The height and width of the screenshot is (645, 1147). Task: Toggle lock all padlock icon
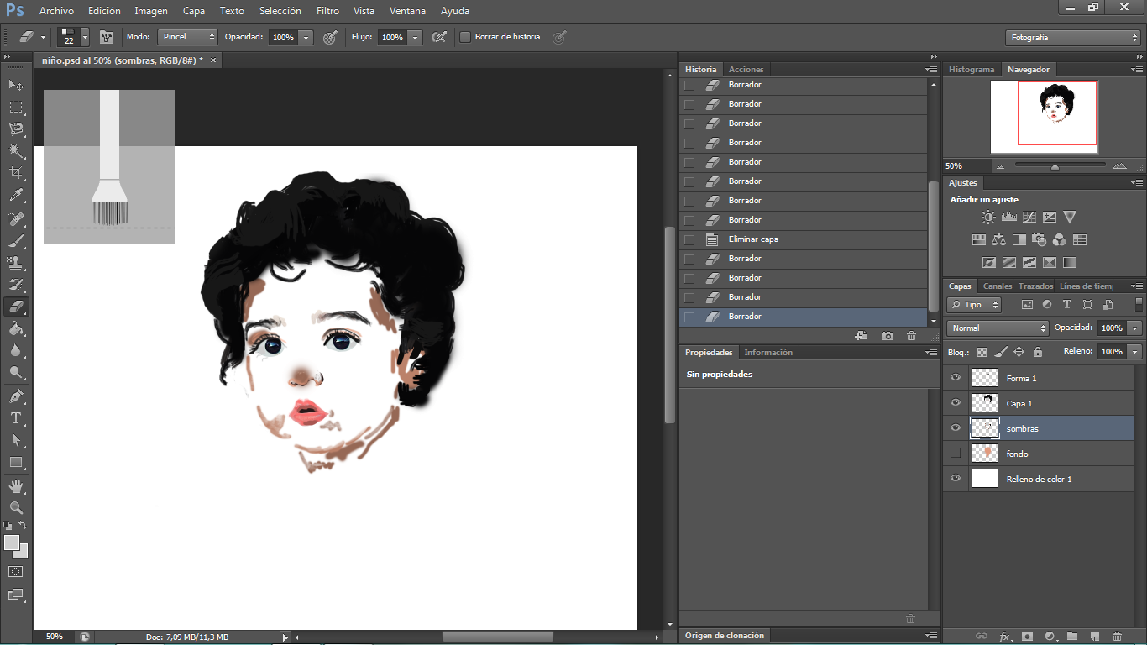click(1038, 352)
